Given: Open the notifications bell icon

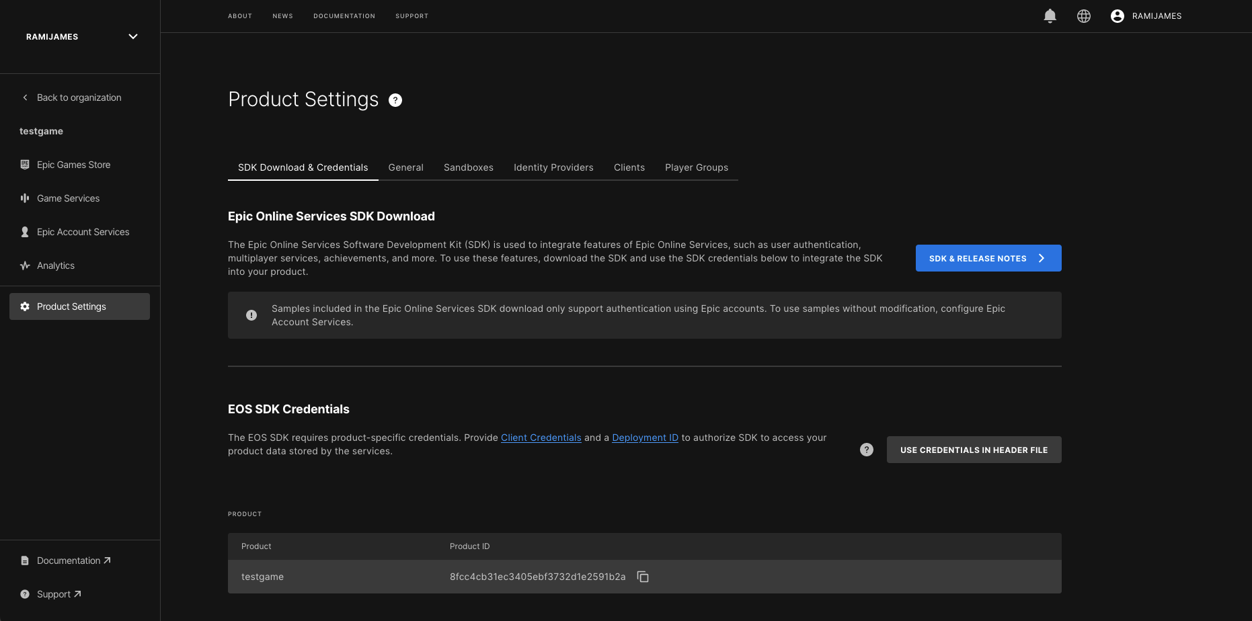Looking at the screenshot, I should tap(1050, 16).
